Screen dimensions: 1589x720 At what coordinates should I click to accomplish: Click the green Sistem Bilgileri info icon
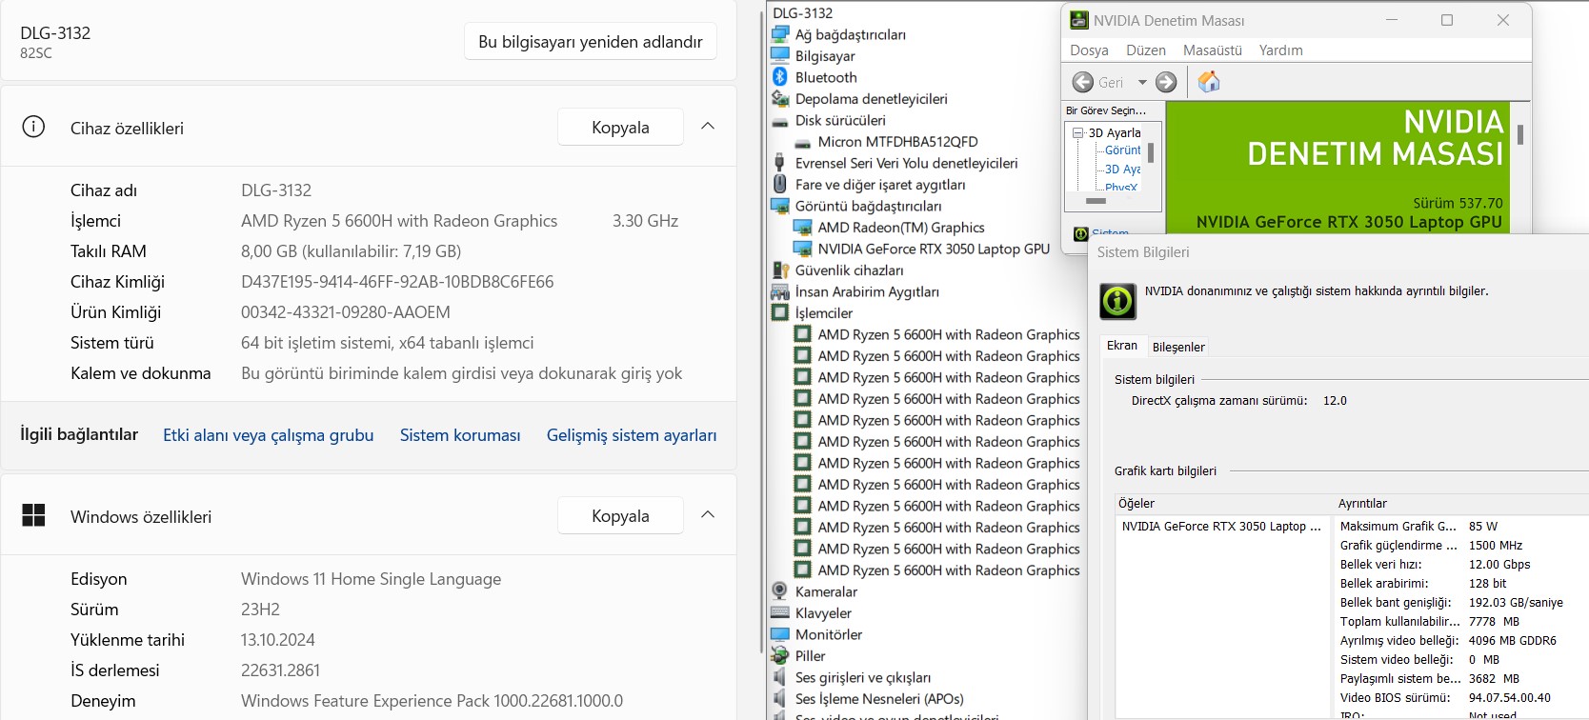point(1117,301)
